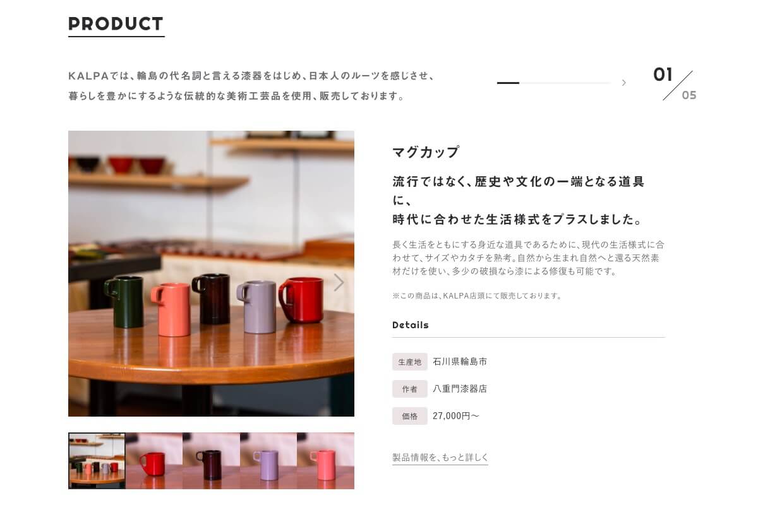Select the coral pink mug thumbnail
Viewport: 758px width, 505px height.
tap(325, 461)
